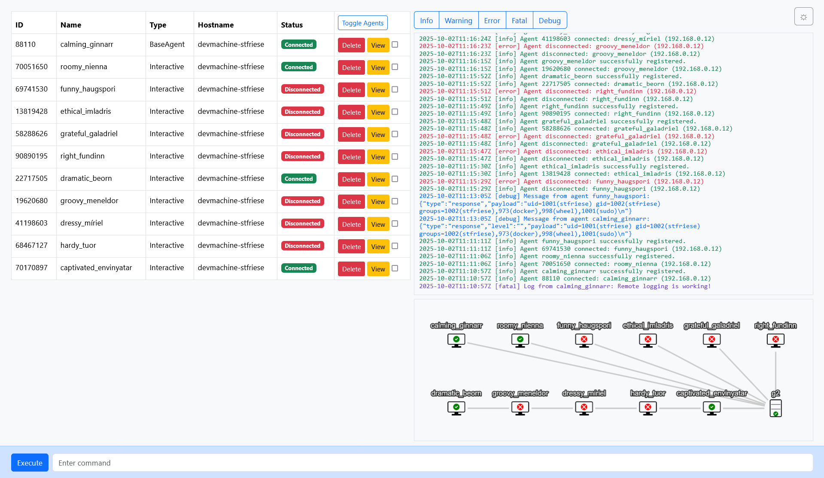Click the hardy_tuor disconnected node icon
This screenshot has width=824, height=478.
(x=648, y=408)
